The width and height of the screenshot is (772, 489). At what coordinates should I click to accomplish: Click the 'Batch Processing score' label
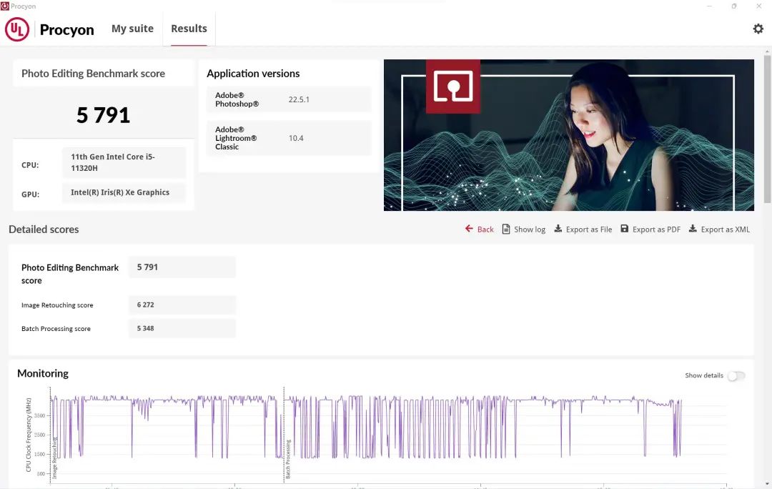click(x=56, y=329)
